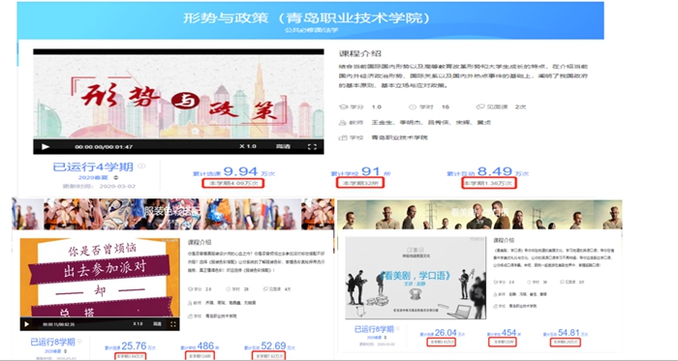Play the 形势与政策 course video

[46, 147]
